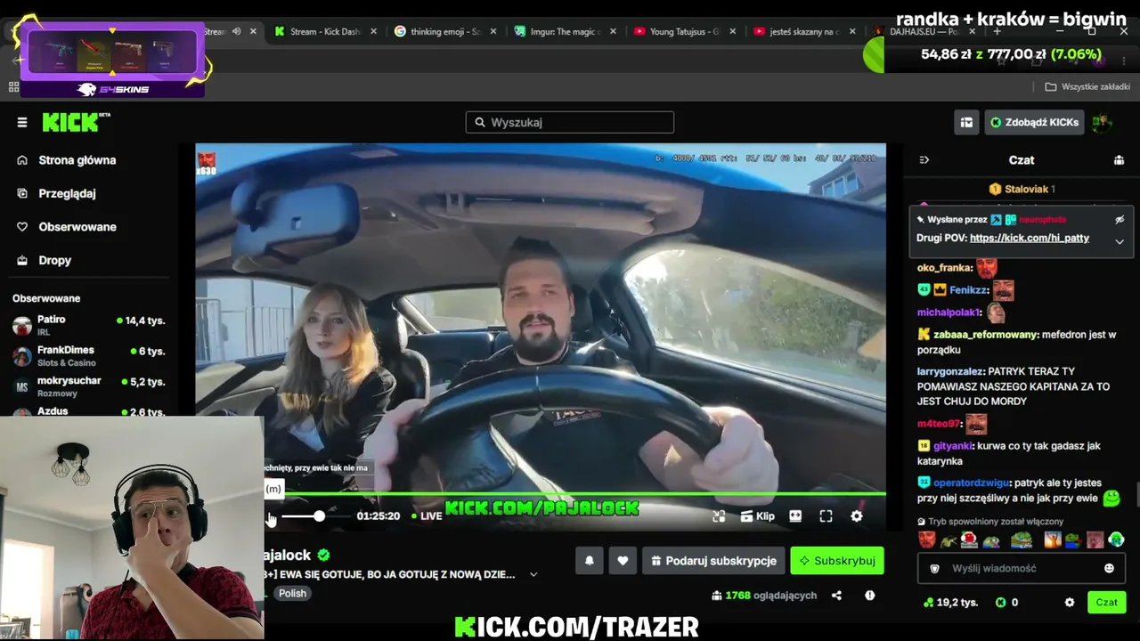Open Dropy in sidebar
The height and width of the screenshot is (641, 1140).
pos(45,261)
